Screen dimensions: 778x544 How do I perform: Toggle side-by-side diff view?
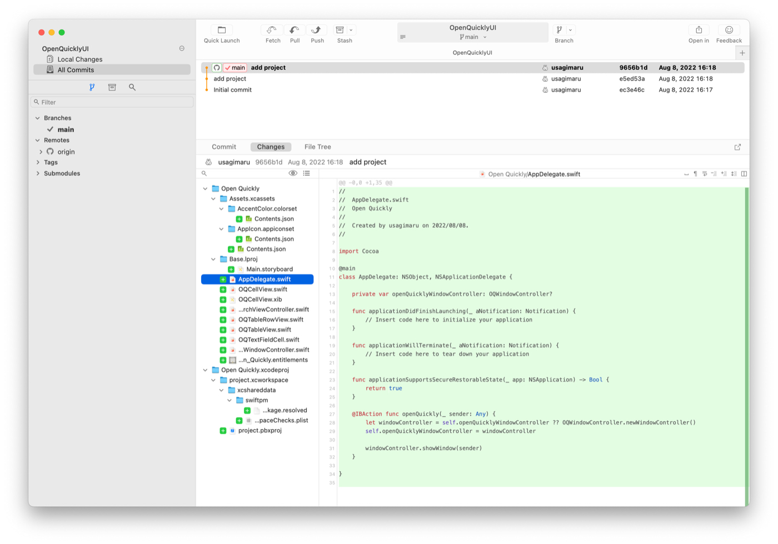click(744, 174)
